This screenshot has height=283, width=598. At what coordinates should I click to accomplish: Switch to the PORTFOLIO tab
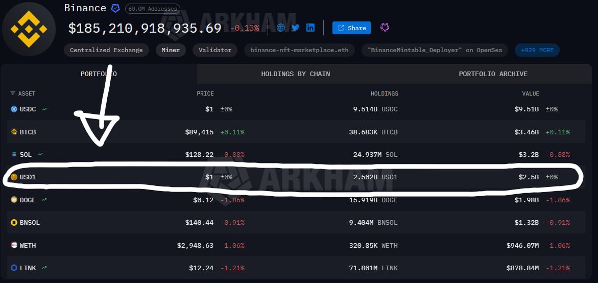coord(99,74)
